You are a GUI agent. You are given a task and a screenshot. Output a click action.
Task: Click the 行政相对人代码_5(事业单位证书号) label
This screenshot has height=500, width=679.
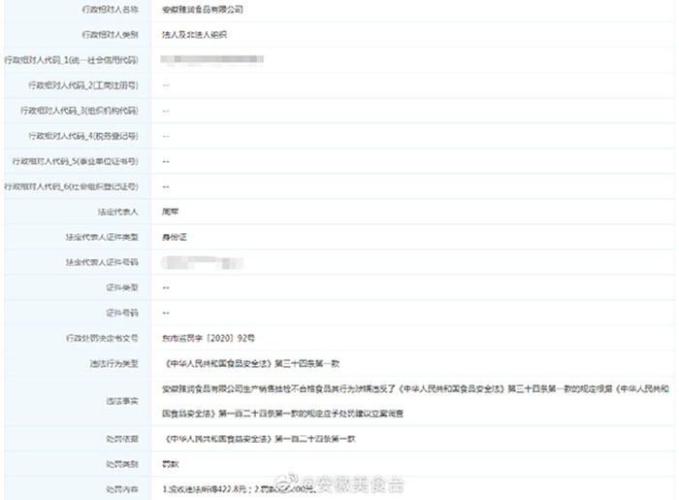pos(76,161)
